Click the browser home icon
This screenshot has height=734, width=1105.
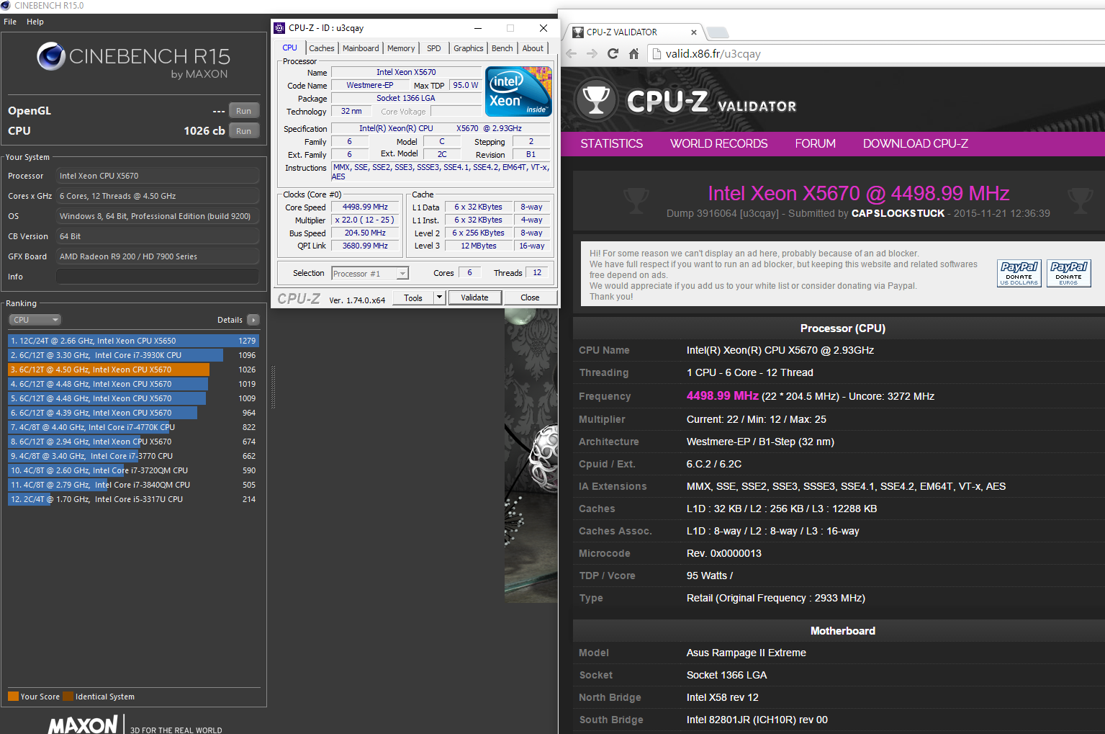point(633,53)
